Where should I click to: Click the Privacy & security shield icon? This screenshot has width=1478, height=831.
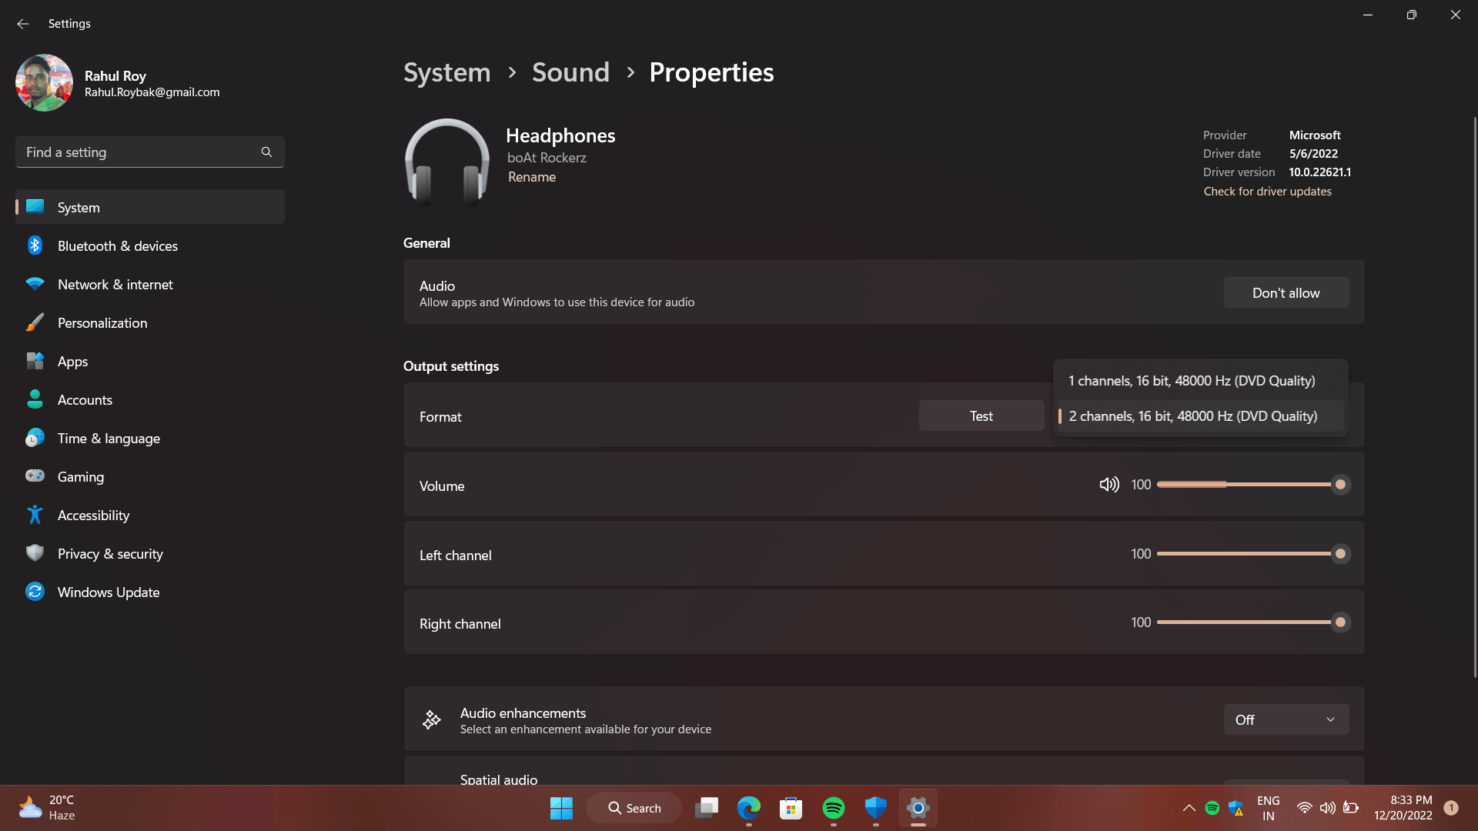[x=35, y=553]
